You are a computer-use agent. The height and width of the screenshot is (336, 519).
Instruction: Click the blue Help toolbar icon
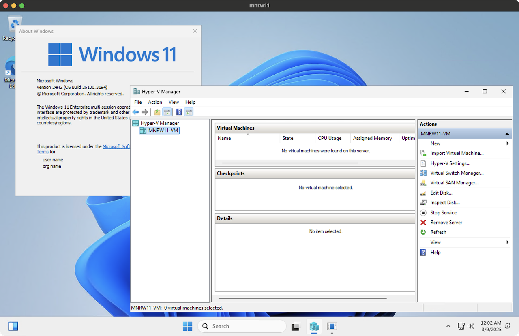(x=179, y=112)
